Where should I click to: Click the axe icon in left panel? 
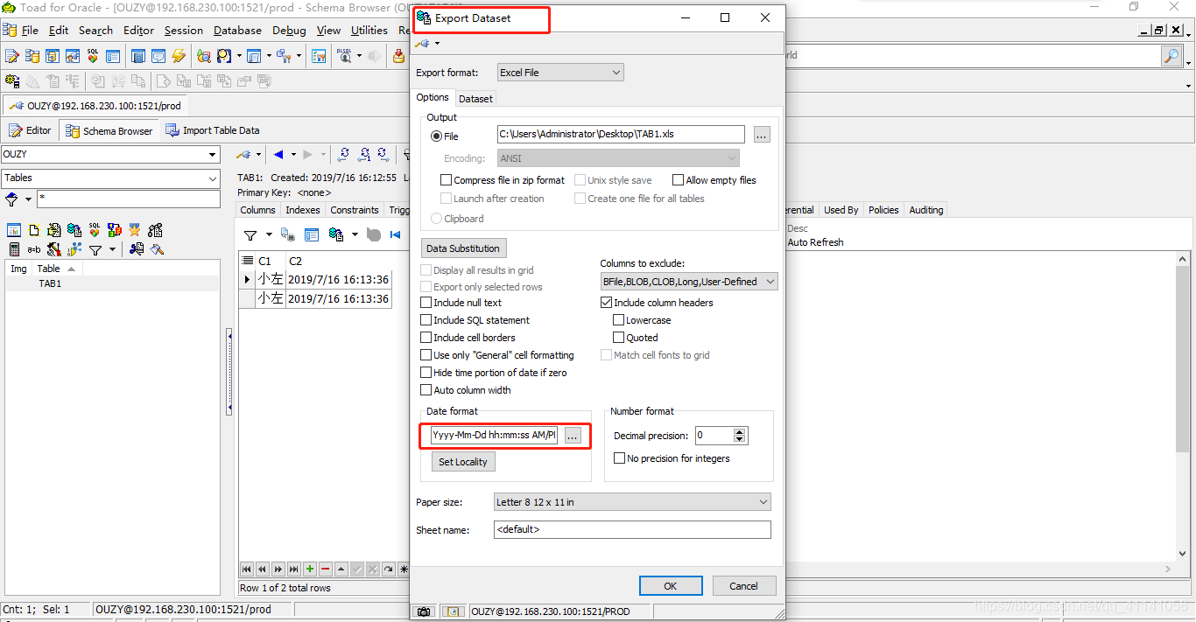157,249
